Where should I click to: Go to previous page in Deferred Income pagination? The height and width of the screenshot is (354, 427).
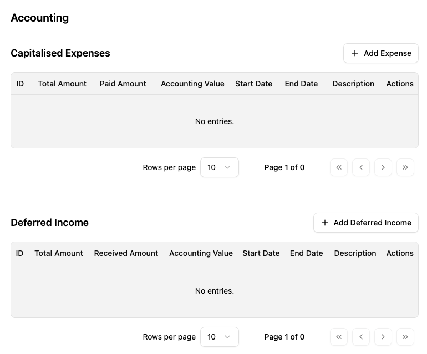[x=361, y=337]
